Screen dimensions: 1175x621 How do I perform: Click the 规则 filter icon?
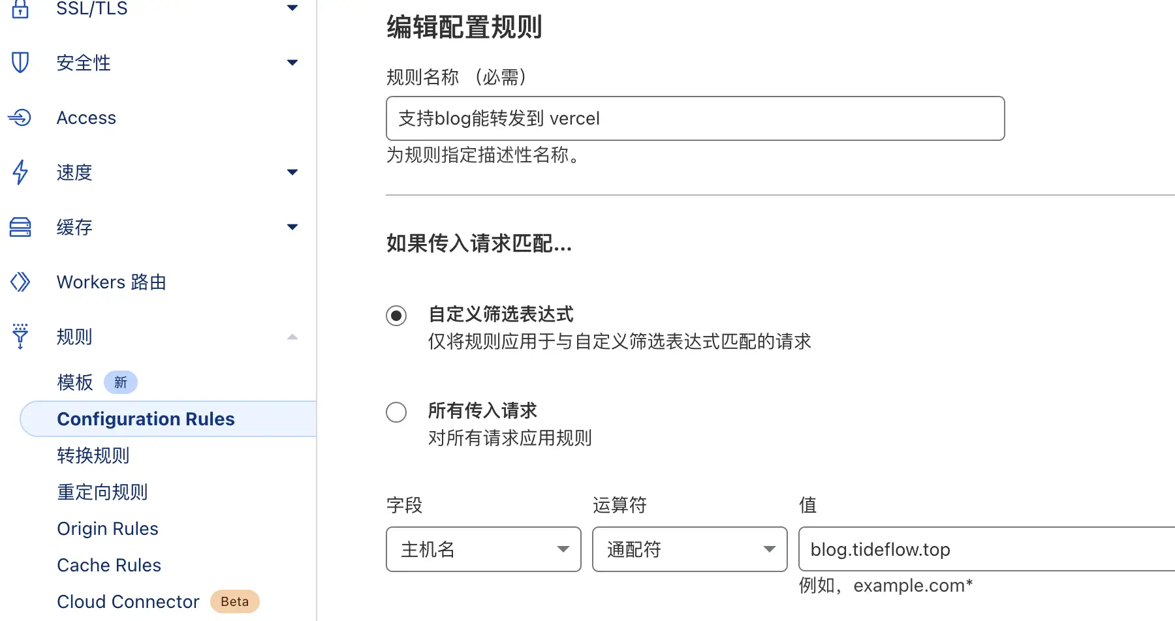20,337
